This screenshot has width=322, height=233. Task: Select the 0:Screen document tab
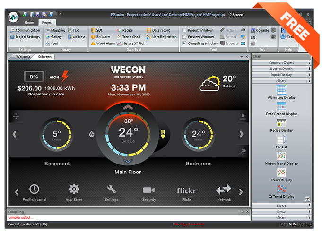[45, 57]
